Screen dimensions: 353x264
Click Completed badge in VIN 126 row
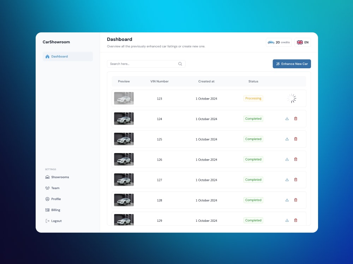[253, 159]
